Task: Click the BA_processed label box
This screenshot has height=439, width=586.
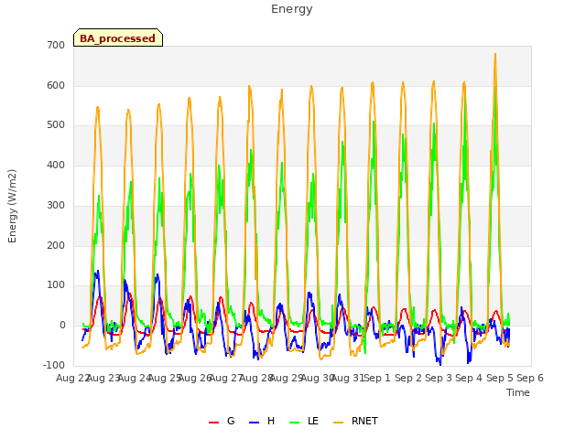Action: click(x=118, y=37)
